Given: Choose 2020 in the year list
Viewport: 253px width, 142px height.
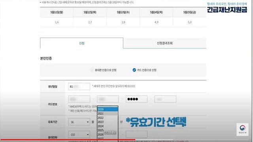Looking at the screenshot, I should pyautogui.click(x=108, y=109).
